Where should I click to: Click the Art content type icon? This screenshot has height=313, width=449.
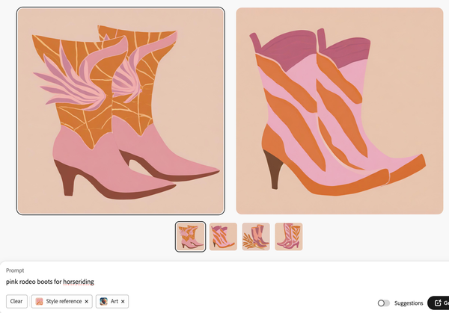click(103, 302)
